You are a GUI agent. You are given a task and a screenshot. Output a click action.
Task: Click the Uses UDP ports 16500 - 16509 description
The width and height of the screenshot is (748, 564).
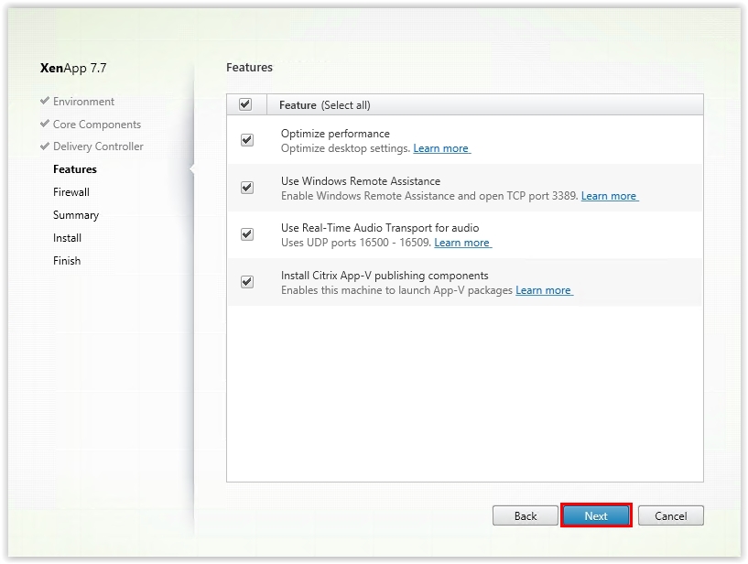point(356,243)
